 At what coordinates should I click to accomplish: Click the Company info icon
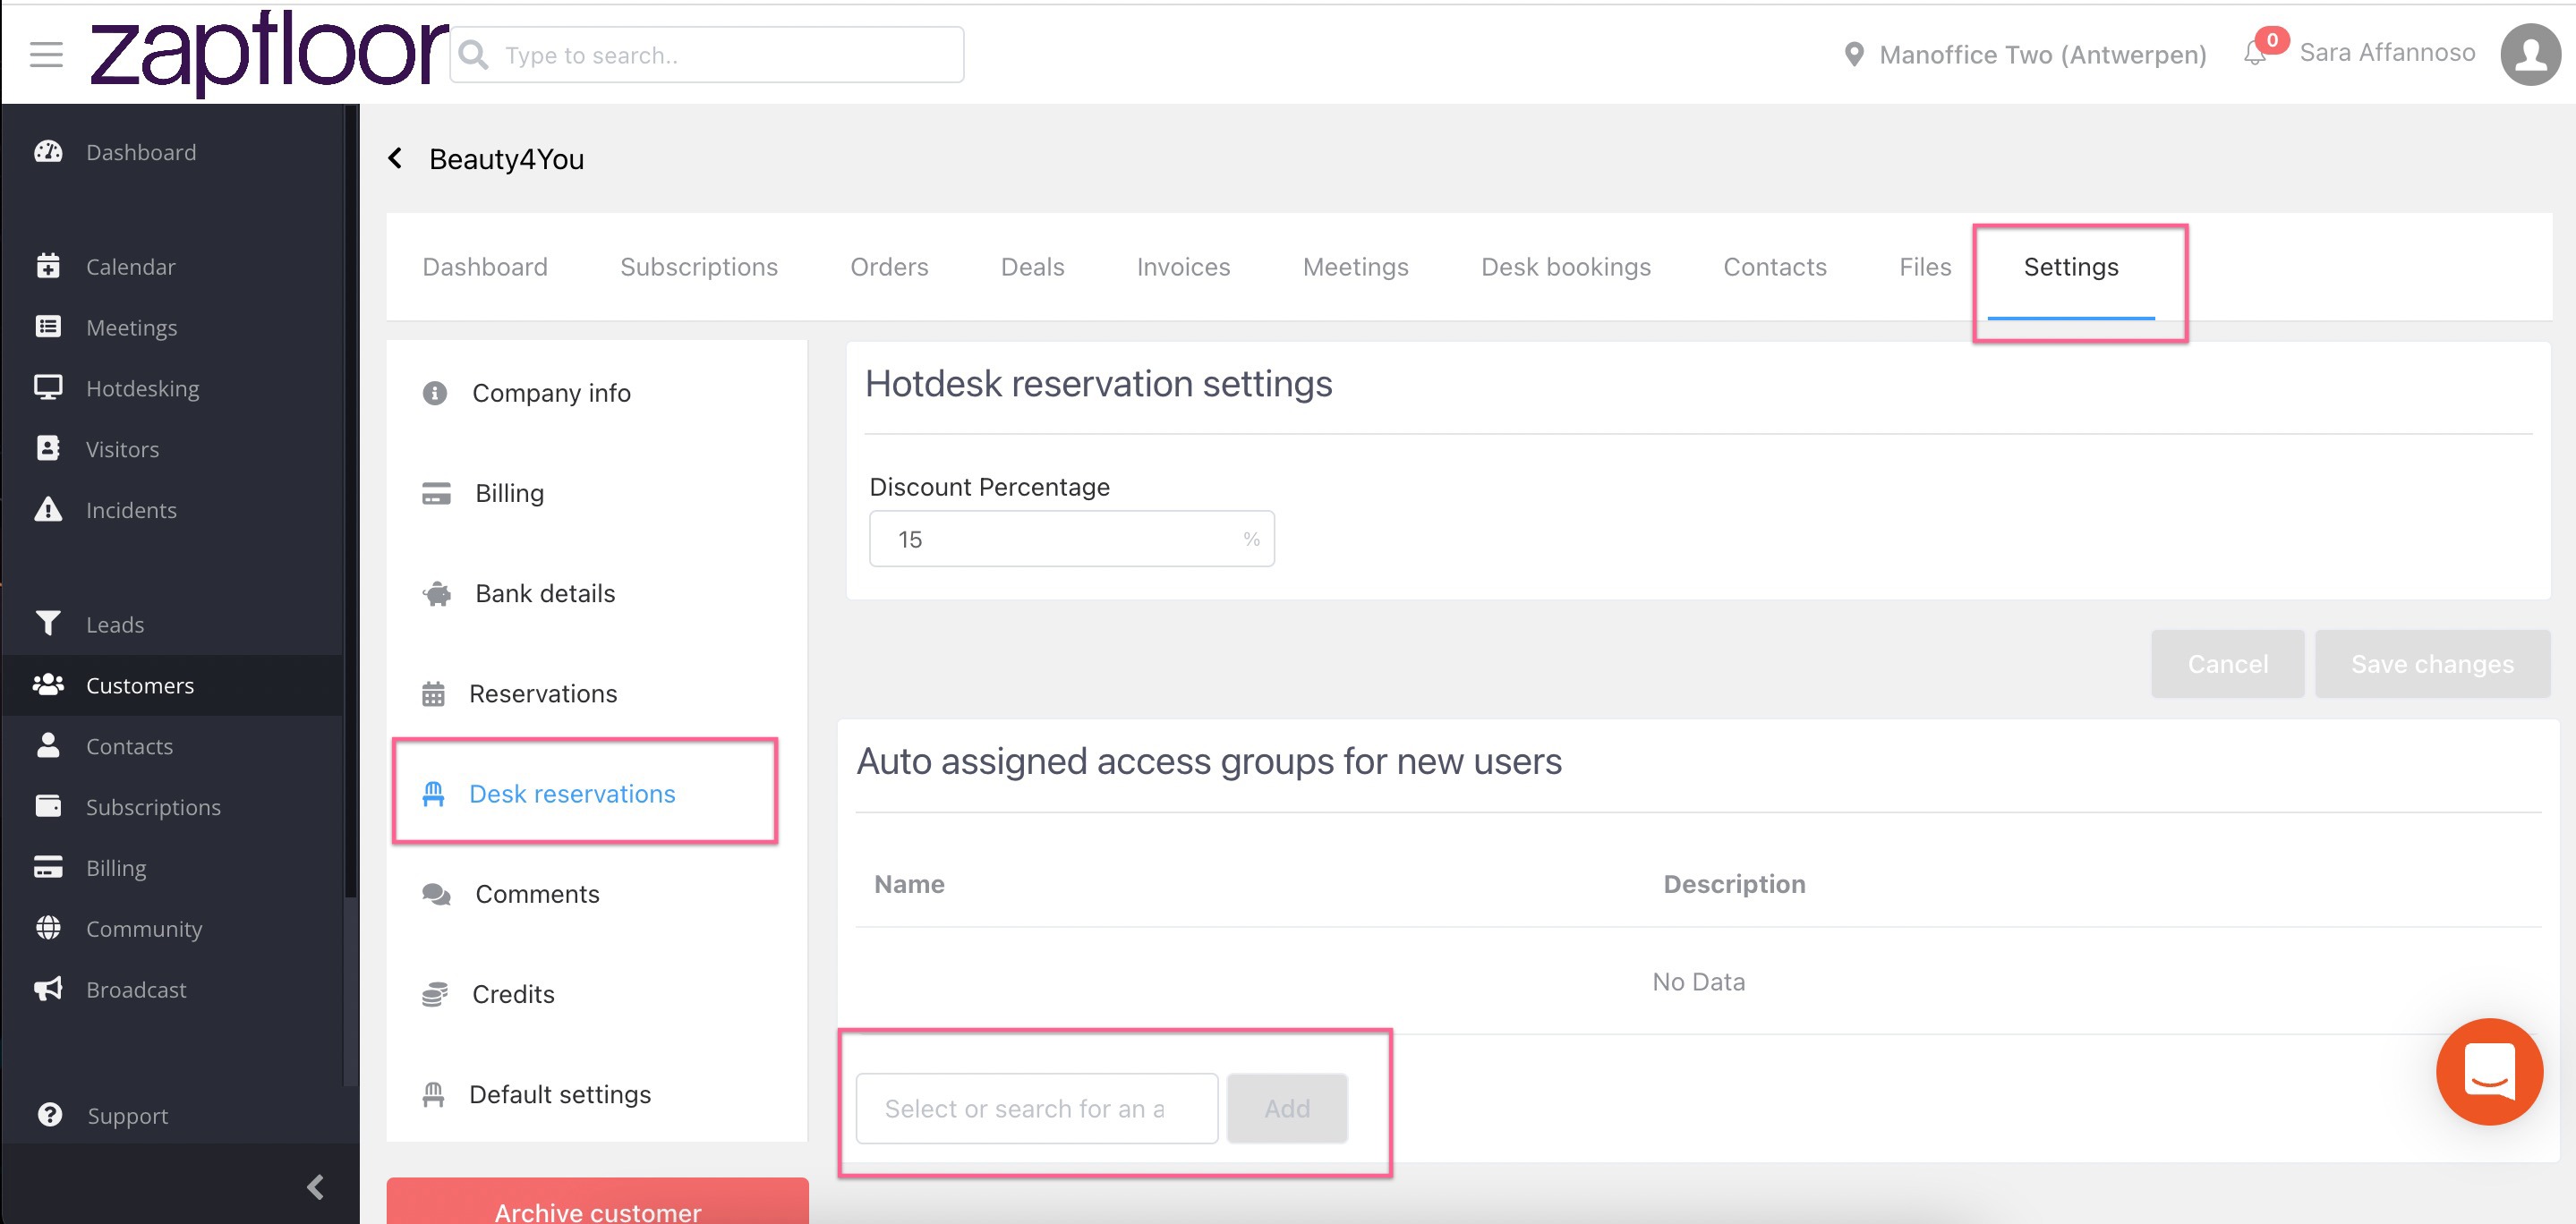coord(435,393)
